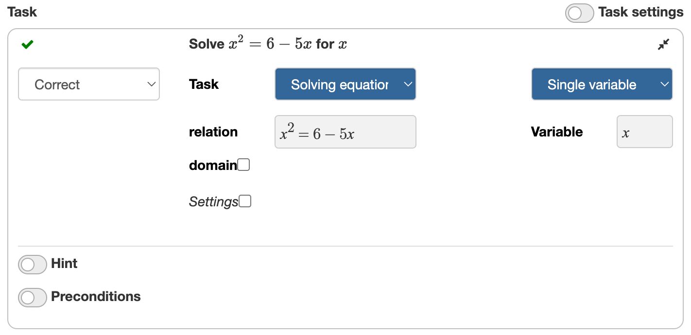Click the Preconditions label text
Screen dimensions: 691x335
tap(95, 296)
